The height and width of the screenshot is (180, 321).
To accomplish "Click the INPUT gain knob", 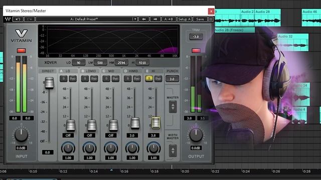I will [x=21, y=135].
